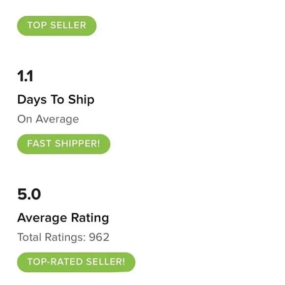This screenshot has width=285, height=285.
Task: Click the word Ship in the heading
Action: pyautogui.click(x=81, y=100)
